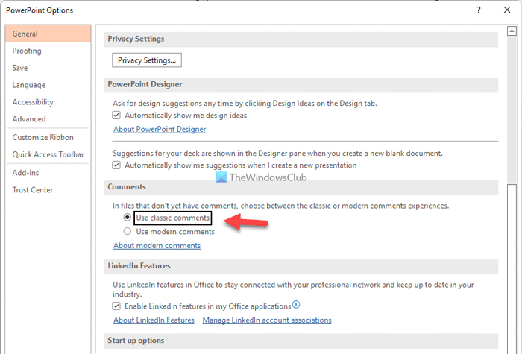522x354 pixels.
Task: Open About modern comments link
Action: [x=157, y=245]
